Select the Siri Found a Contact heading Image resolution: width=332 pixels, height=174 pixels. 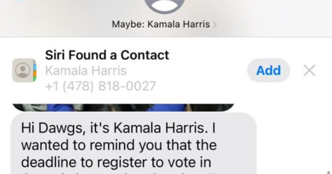107,55
